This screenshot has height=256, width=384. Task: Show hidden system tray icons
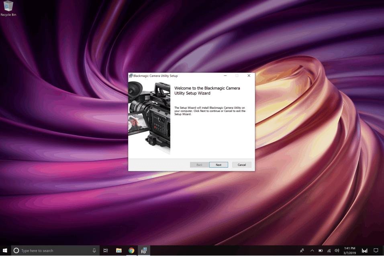(312, 250)
